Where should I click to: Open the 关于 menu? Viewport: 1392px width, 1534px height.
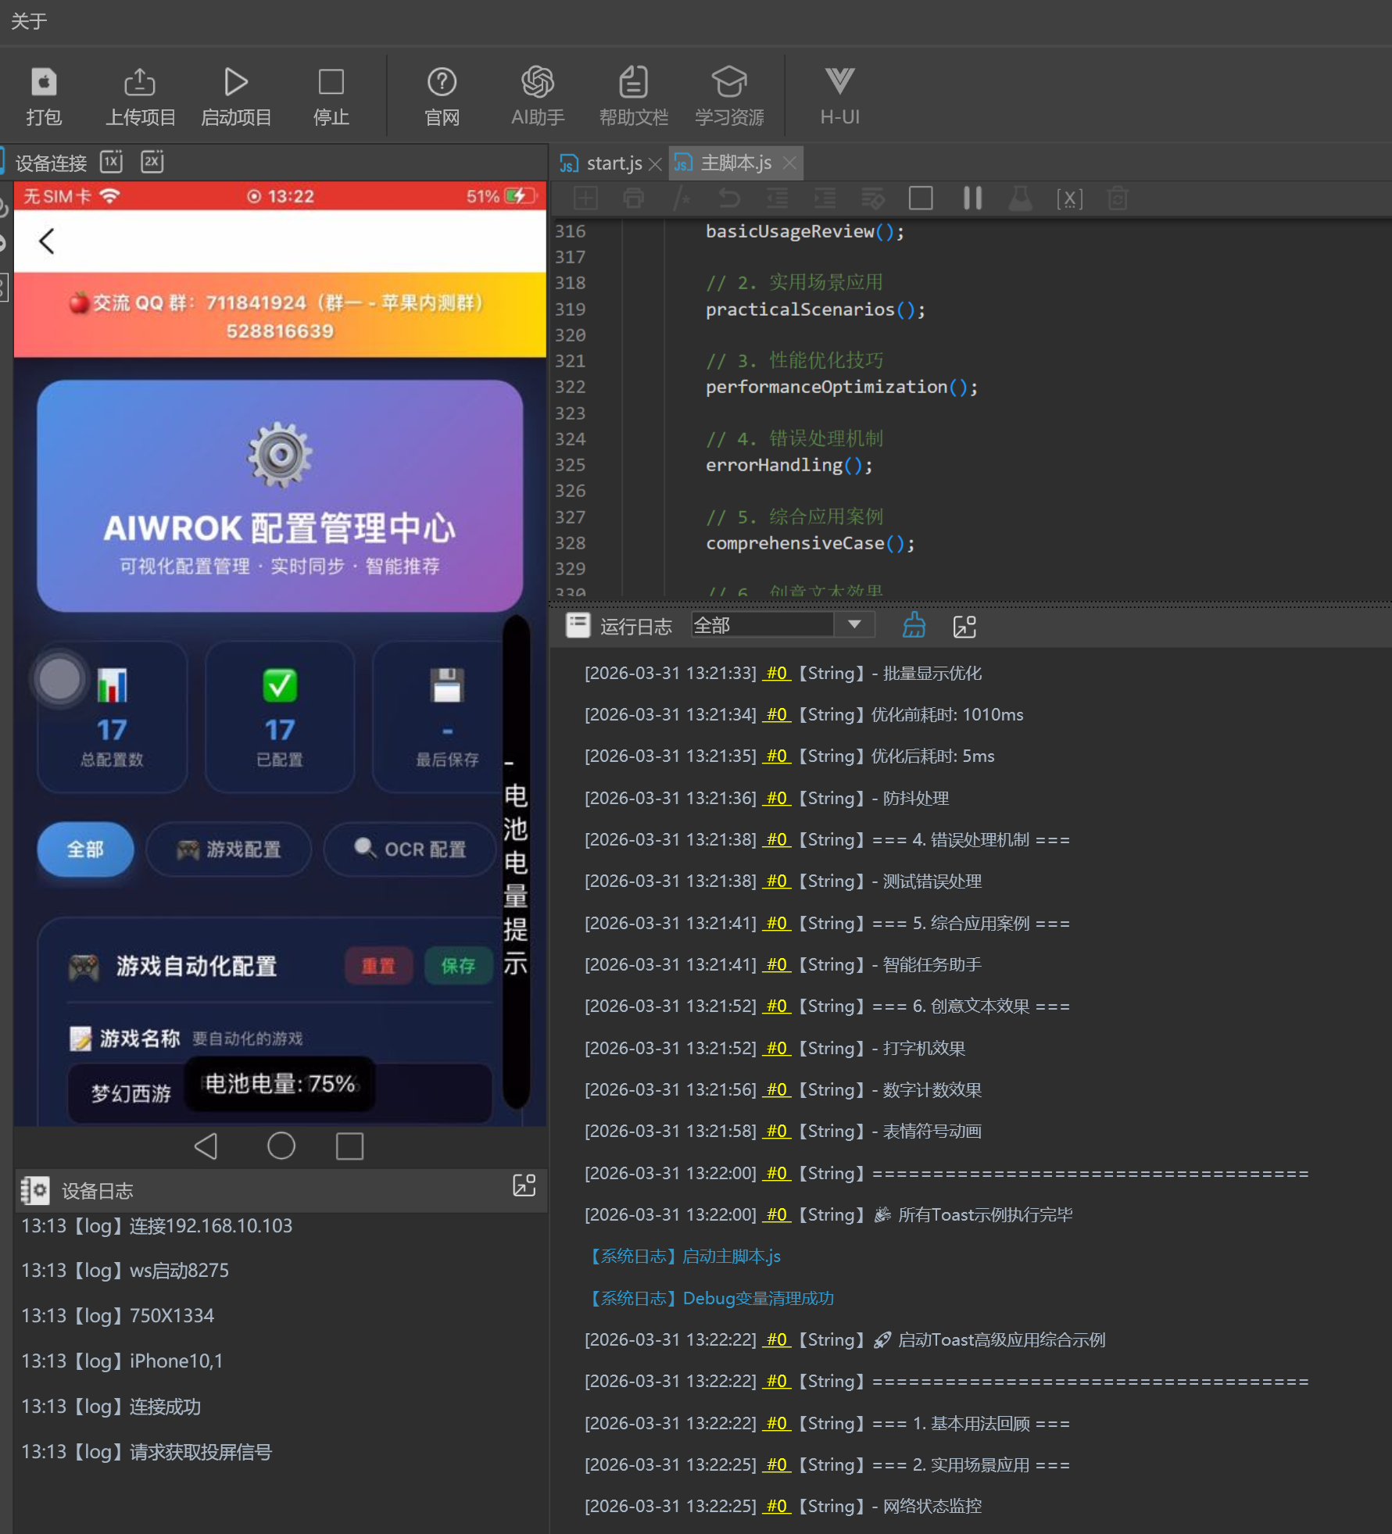tap(29, 21)
